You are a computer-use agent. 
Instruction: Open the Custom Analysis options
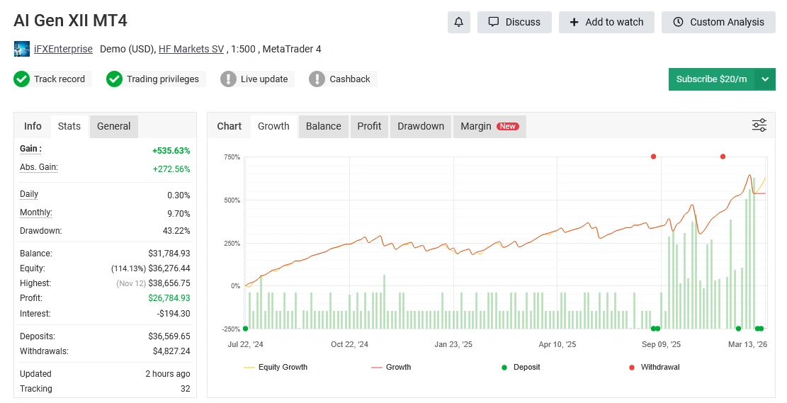click(x=718, y=22)
